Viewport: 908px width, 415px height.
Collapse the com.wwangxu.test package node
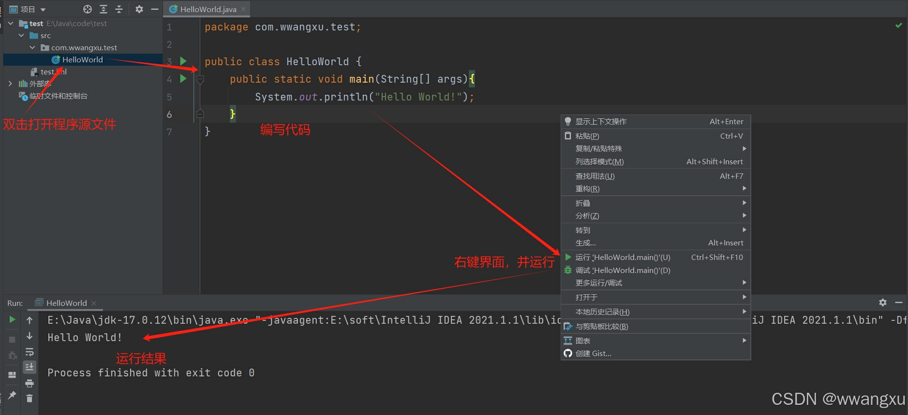[32, 47]
